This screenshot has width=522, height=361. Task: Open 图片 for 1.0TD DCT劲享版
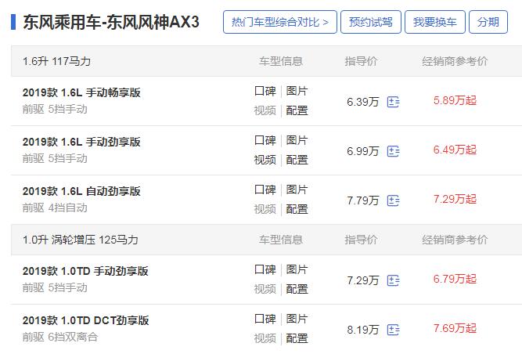pos(297,319)
